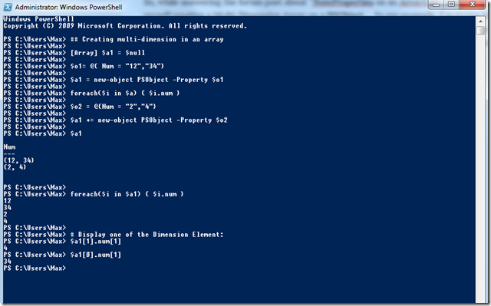491x306 pixels.
Task: Click the vertical scrollbar thumb
Action: 480,31
